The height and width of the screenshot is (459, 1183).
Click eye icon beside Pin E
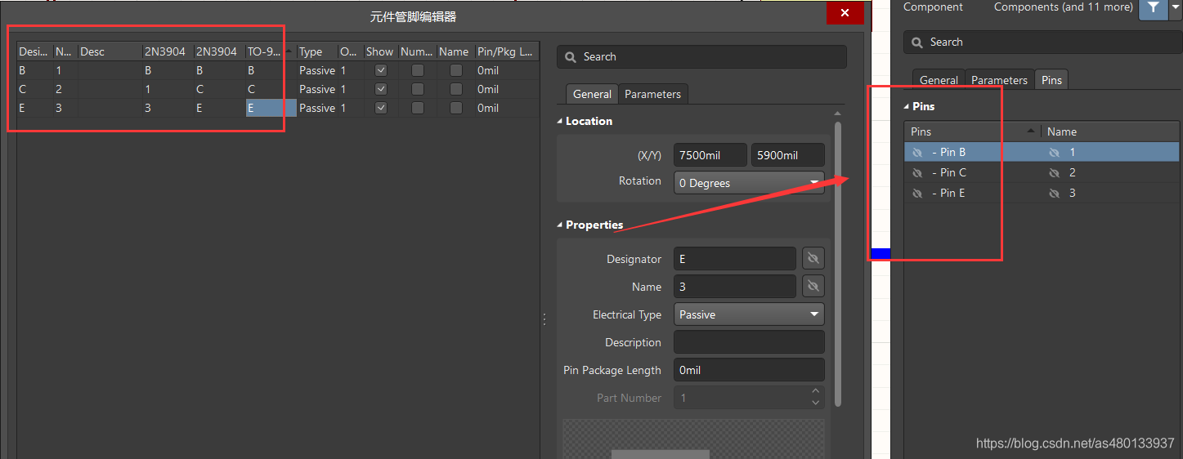(x=917, y=194)
